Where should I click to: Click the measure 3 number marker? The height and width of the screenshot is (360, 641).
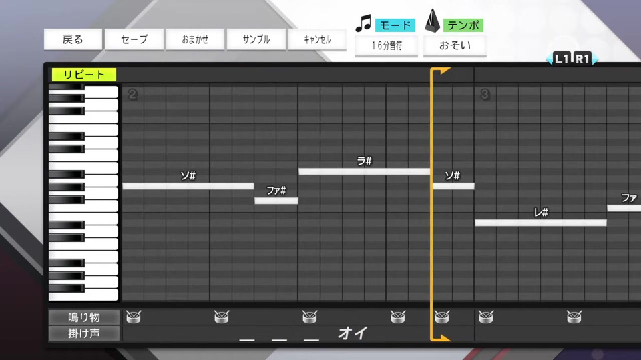[485, 95]
